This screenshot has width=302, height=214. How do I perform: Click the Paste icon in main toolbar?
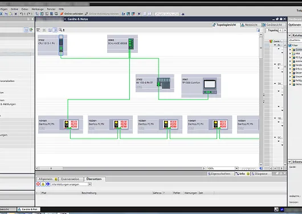pyautogui.click(x=11, y=14)
